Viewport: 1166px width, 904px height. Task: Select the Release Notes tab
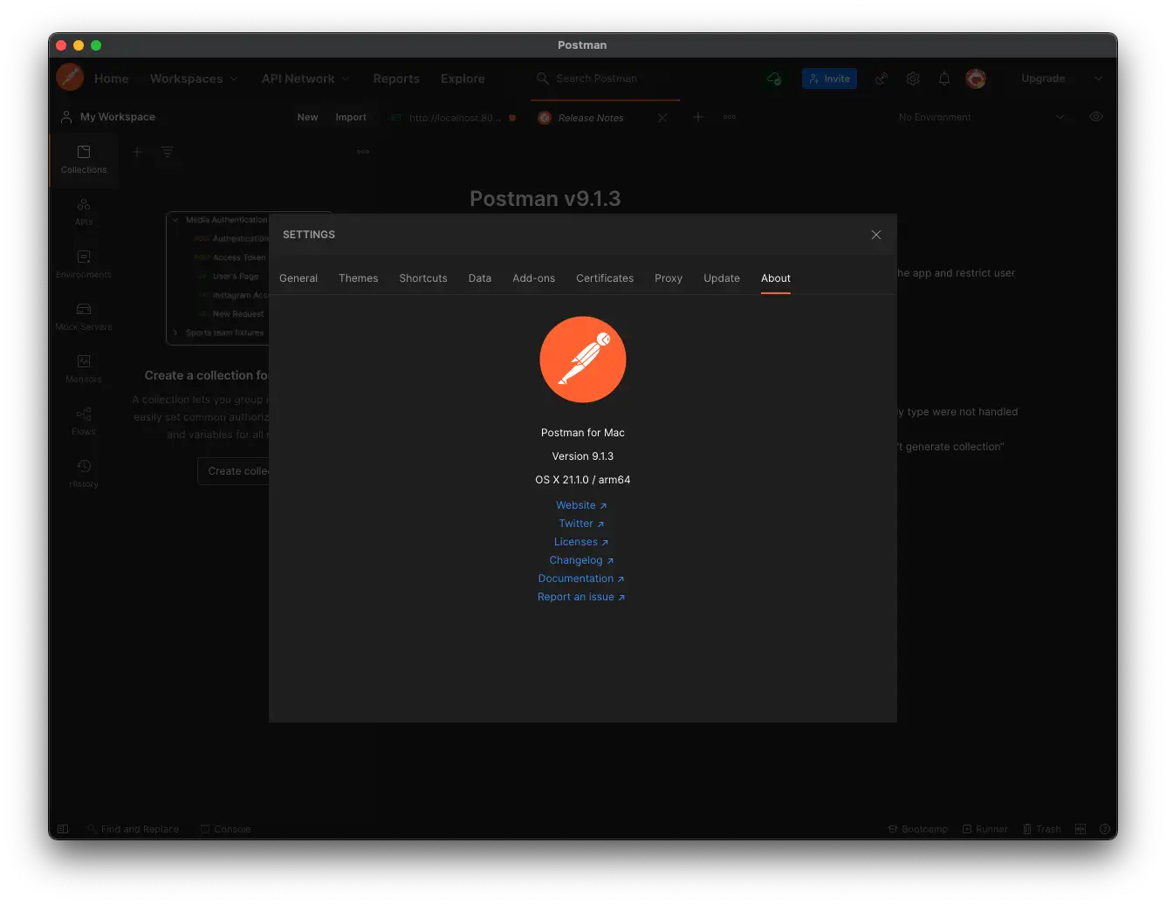[591, 118]
